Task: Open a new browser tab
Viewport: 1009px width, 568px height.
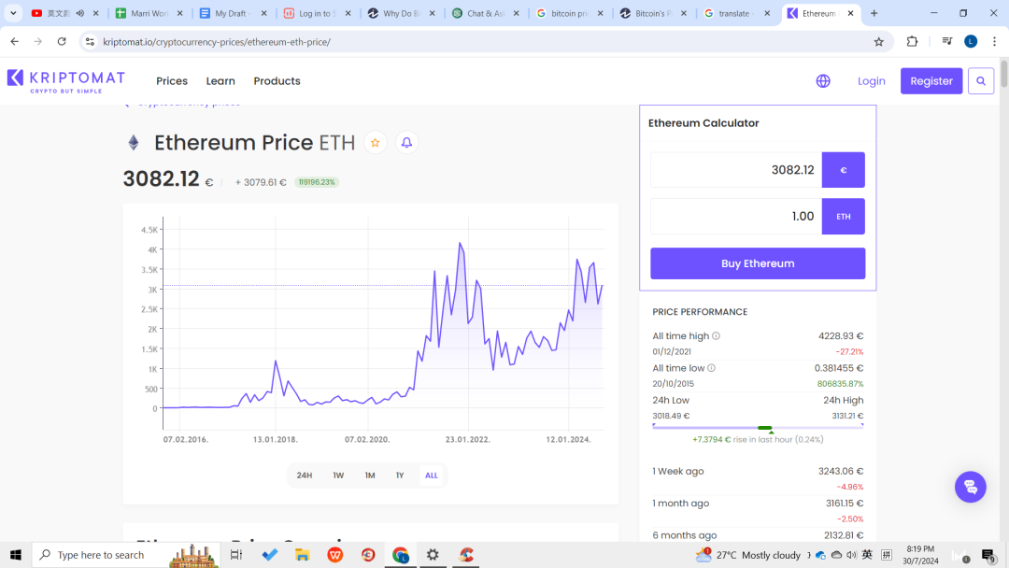Action: [x=874, y=13]
